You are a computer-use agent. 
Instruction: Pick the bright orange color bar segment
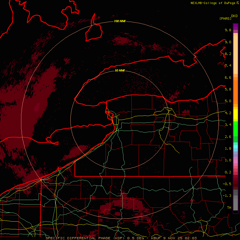click(235, 92)
